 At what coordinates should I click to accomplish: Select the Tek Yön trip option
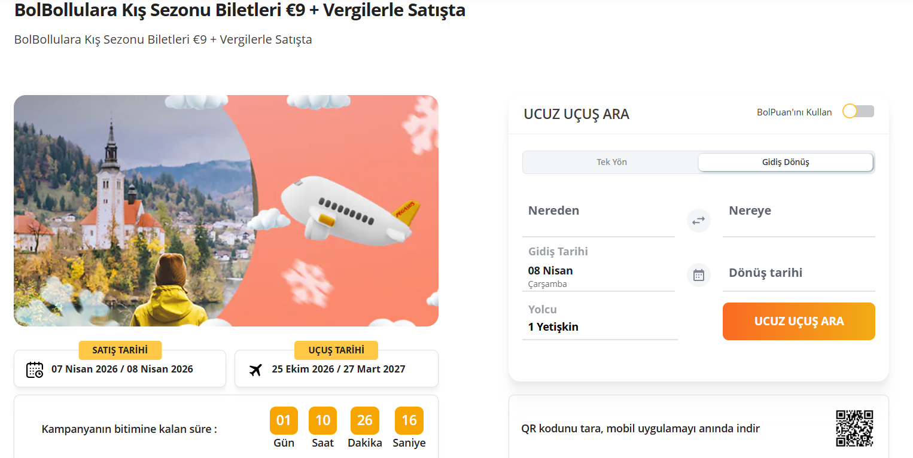coord(611,162)
